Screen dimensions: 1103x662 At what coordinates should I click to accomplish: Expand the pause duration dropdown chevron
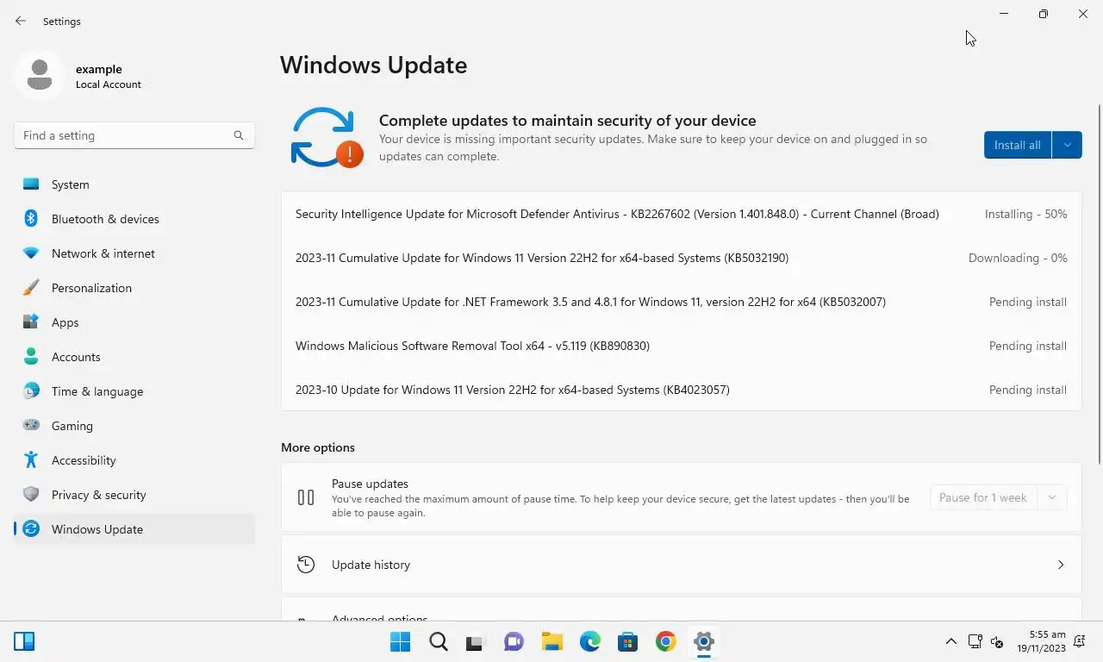point(1052,497)
